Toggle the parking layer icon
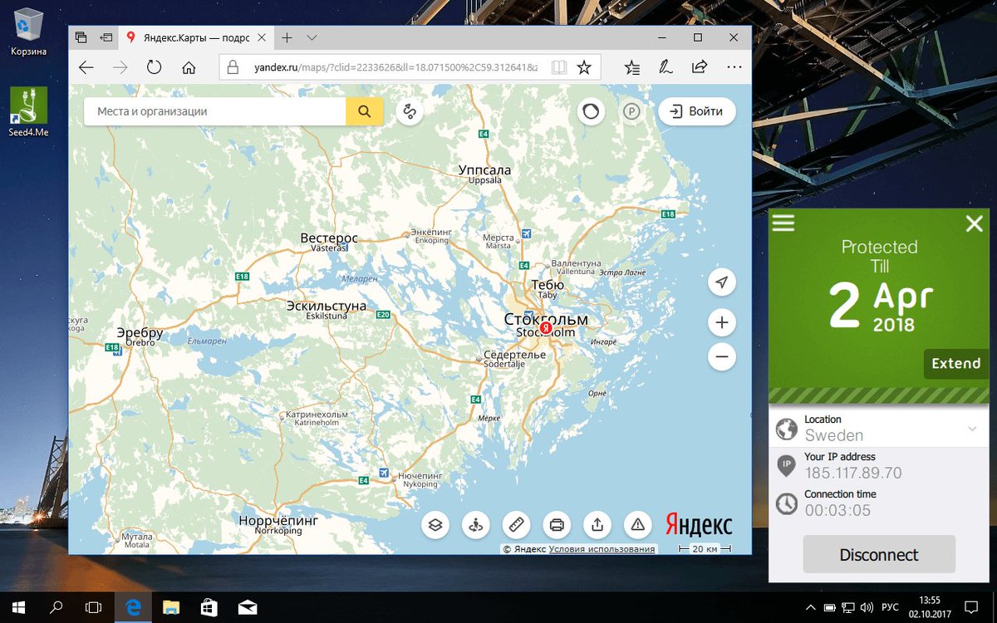997x623 pixels. [631, 111]
